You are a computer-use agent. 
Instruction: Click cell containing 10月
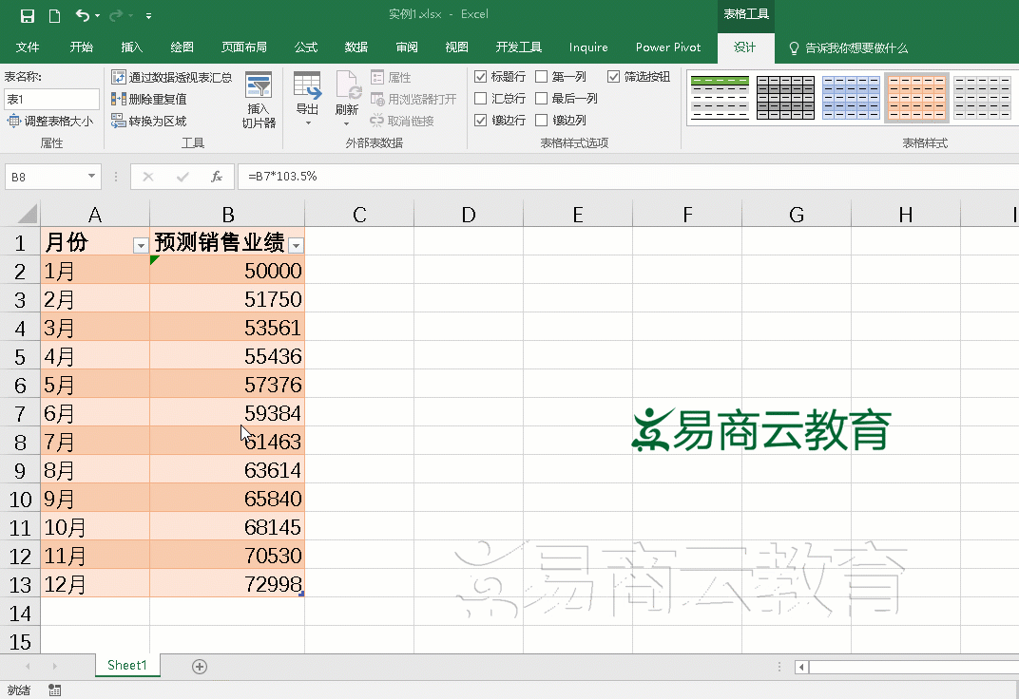(x=95, y=527)
